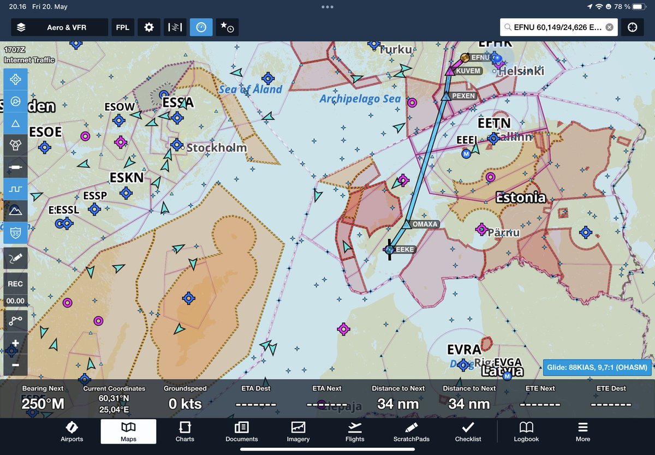Start track log with REC button

point(15,284)
